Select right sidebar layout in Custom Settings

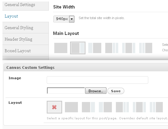click(88, 107)
